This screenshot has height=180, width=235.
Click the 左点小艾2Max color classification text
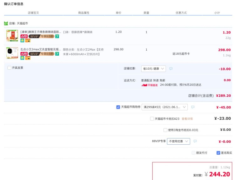[83, 52]
